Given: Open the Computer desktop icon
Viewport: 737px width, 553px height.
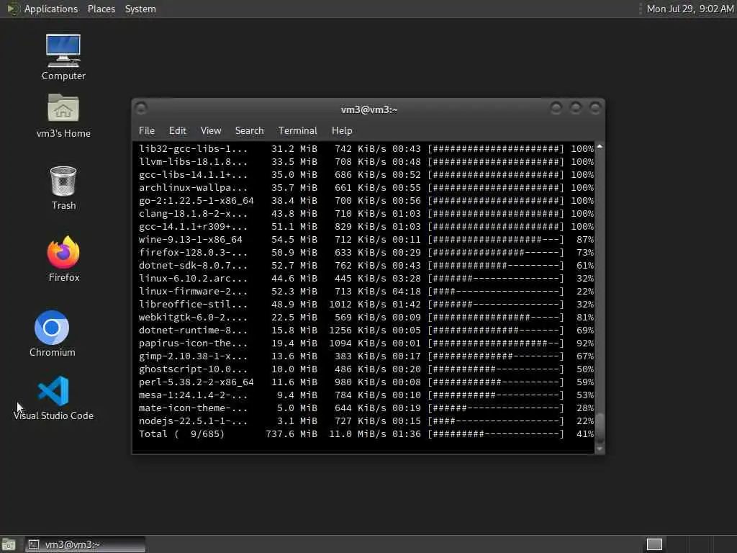Looking at the screenshot, I should (63, 56).
